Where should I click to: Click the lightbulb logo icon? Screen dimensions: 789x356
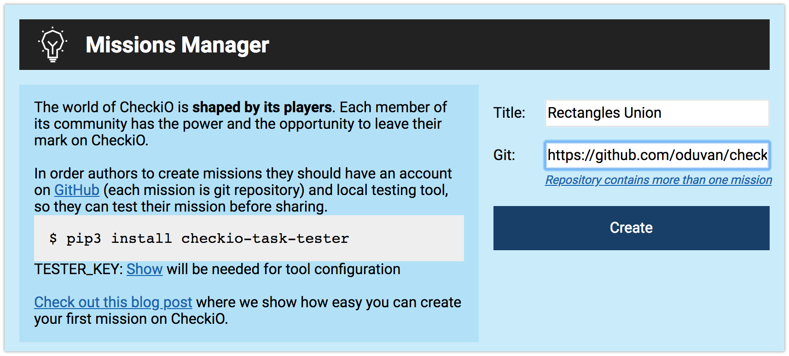coord(52,45)
